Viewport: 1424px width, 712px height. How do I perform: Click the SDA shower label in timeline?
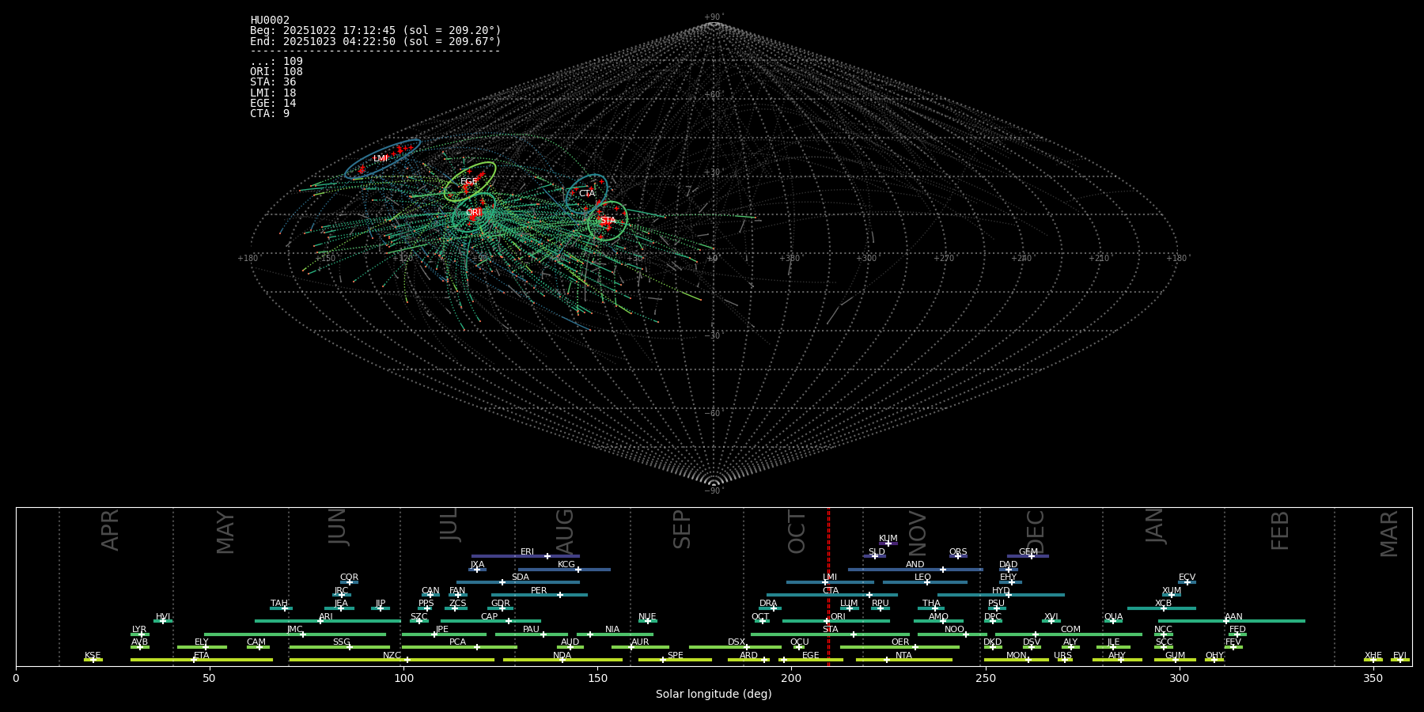click(x=521, y=578)
